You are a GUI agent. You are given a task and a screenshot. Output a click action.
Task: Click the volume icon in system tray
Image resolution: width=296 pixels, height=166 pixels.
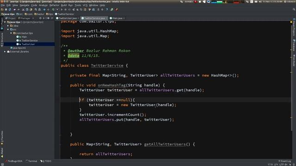point(260,2)
